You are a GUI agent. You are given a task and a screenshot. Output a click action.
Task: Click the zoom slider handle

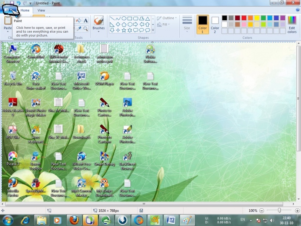(x=279, y=211)
